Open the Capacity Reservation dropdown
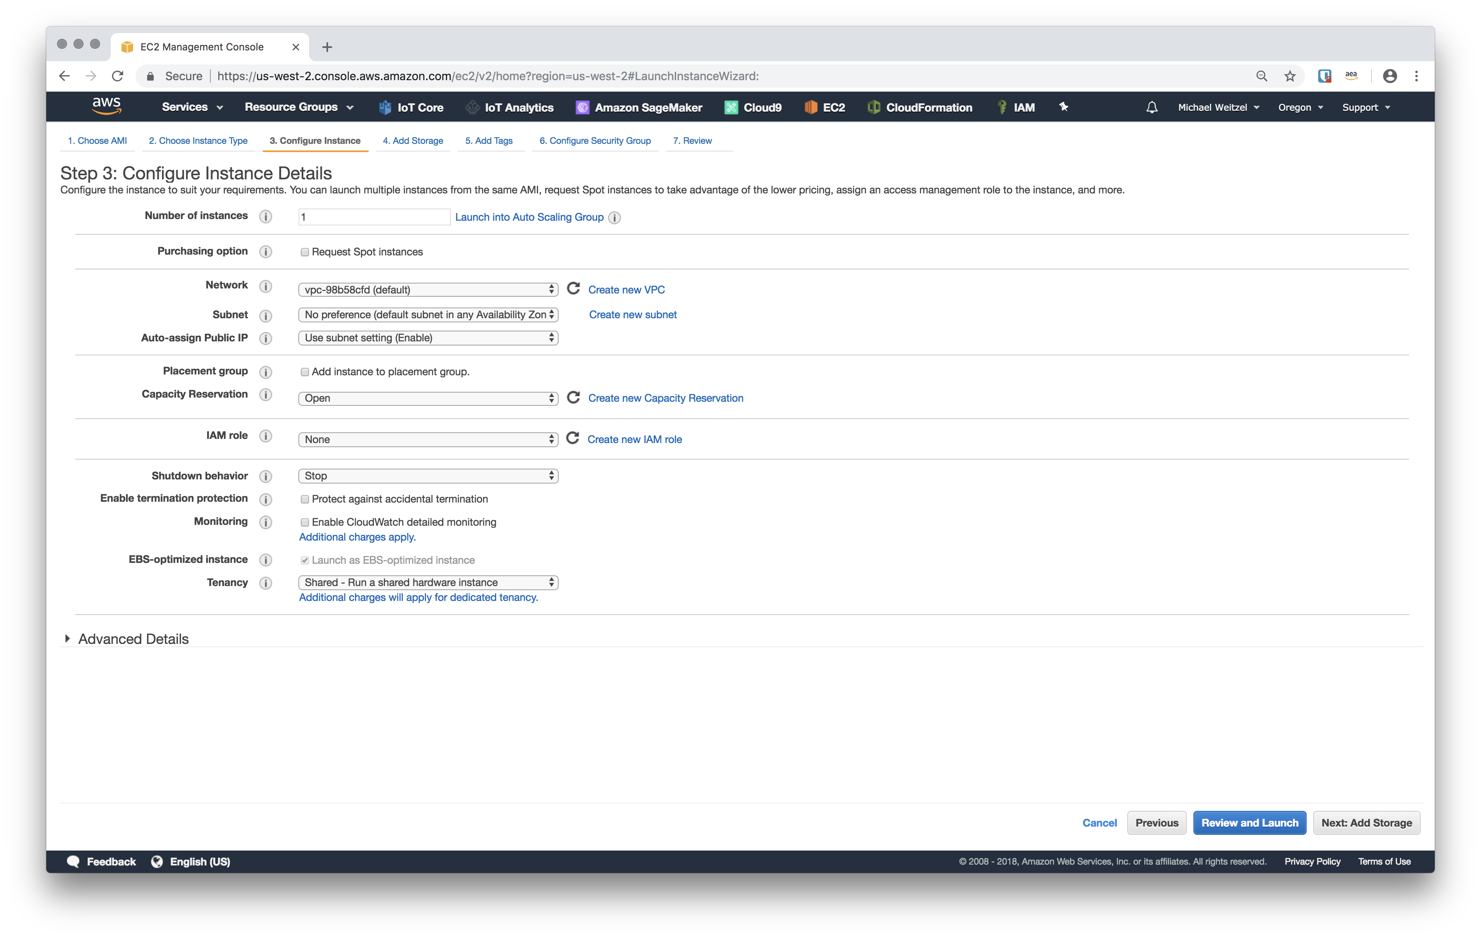The width and height of the screenshot is (1481, 939). point(428,398)
